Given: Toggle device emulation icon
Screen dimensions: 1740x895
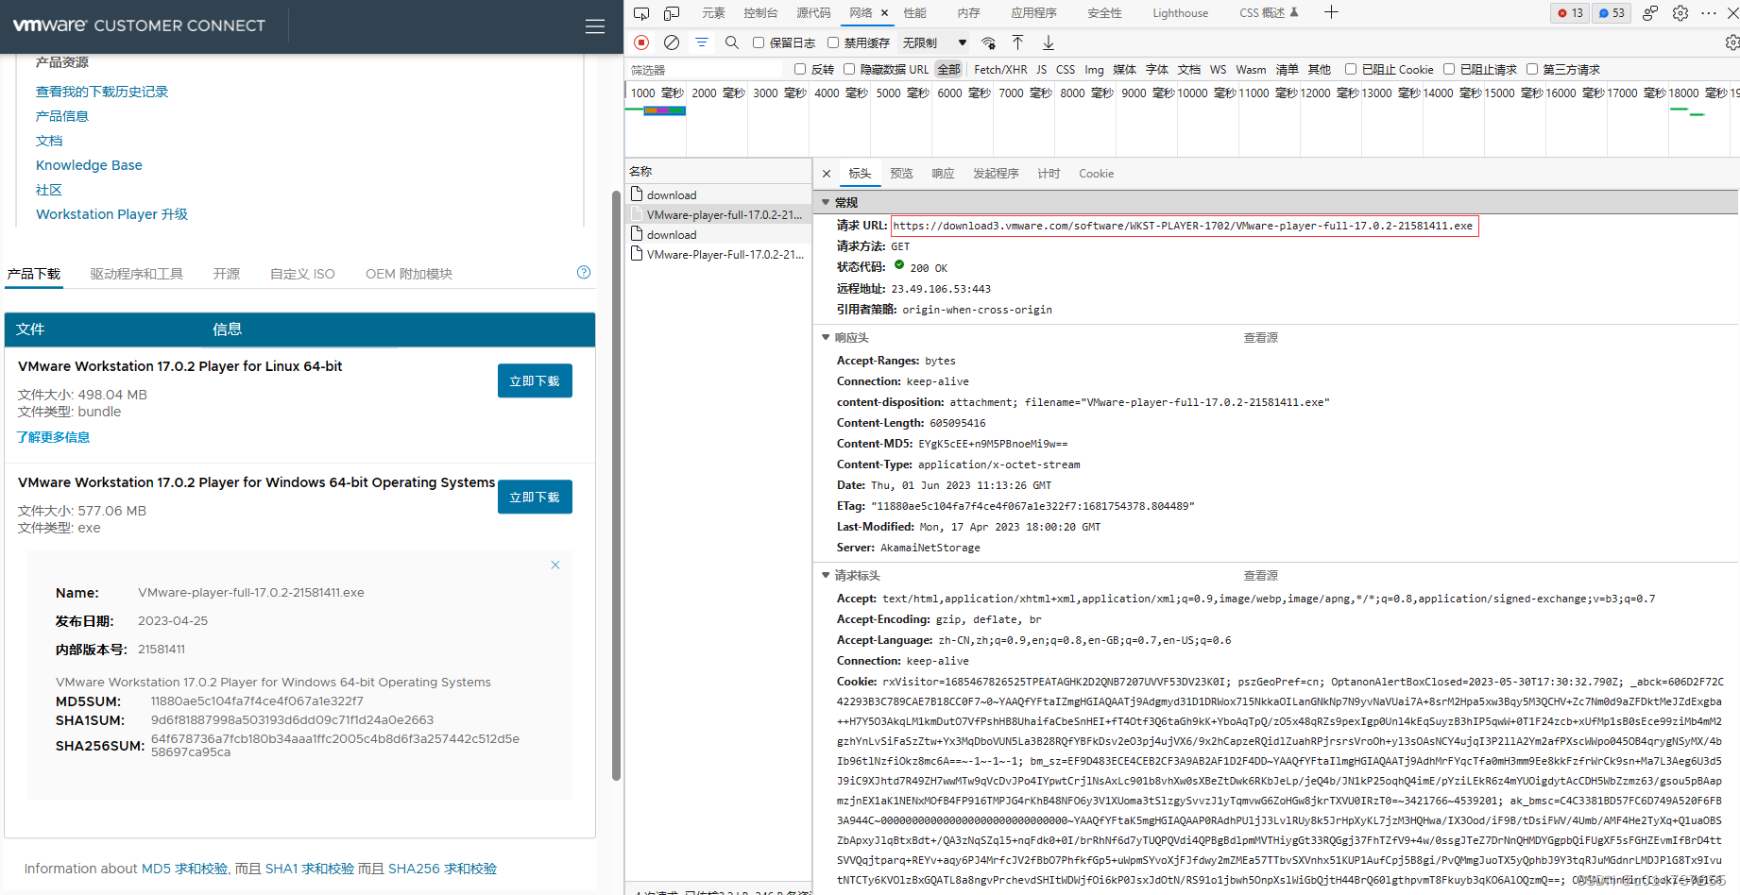Looking at the screenshot, I should 672,13.
